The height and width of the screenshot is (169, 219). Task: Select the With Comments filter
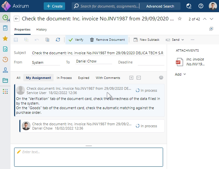coord(108,78)
